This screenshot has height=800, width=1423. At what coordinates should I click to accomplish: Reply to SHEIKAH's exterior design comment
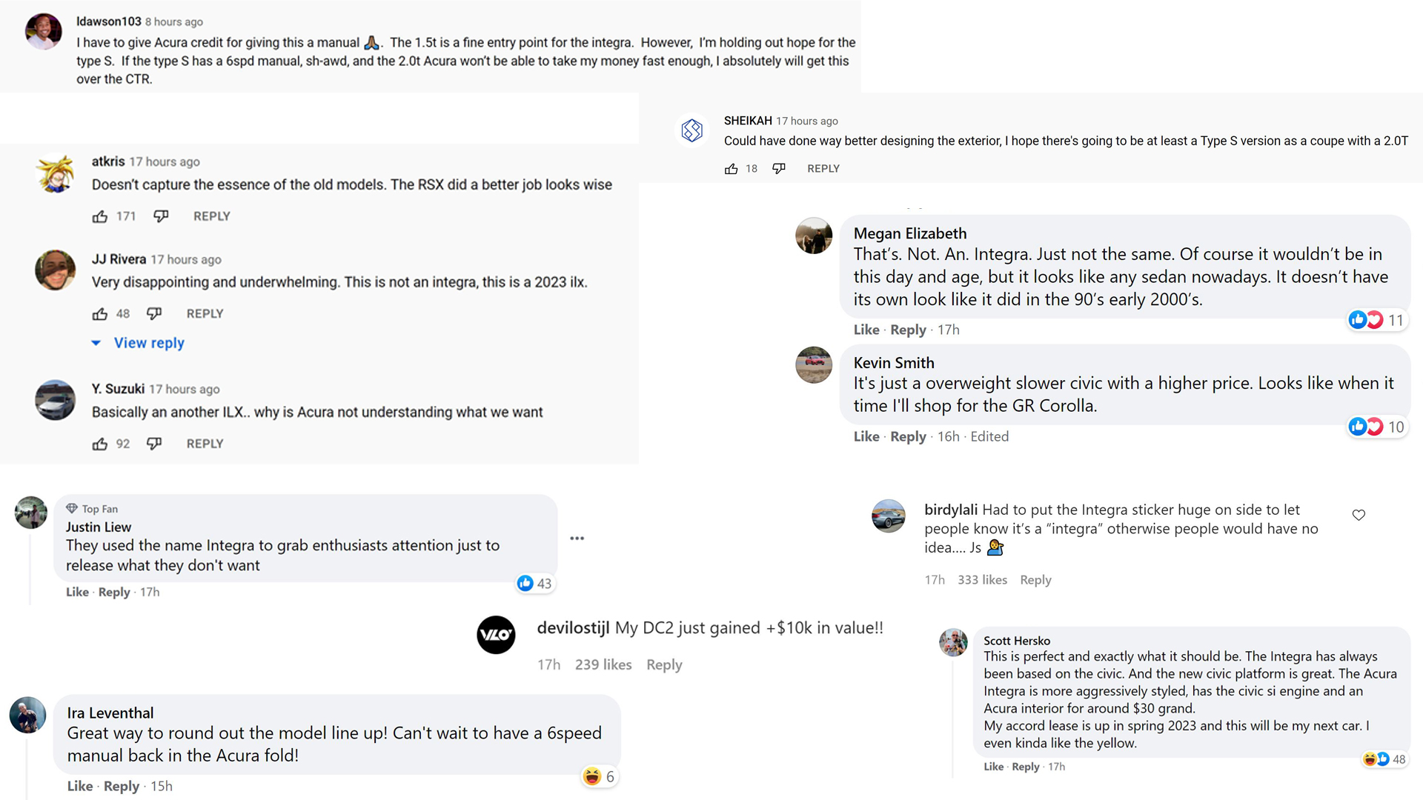(x=823, y=169)
